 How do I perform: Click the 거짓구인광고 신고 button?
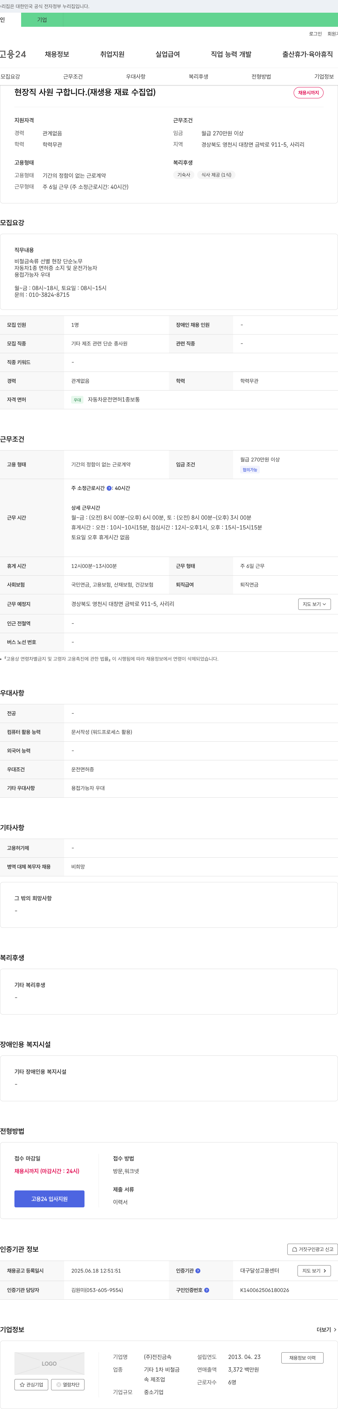point(312,1249)
